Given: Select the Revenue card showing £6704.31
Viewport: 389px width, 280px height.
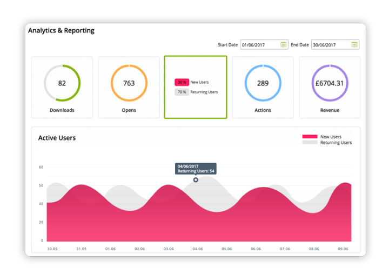Looking at the screenshot, I should tap(330, 88).
